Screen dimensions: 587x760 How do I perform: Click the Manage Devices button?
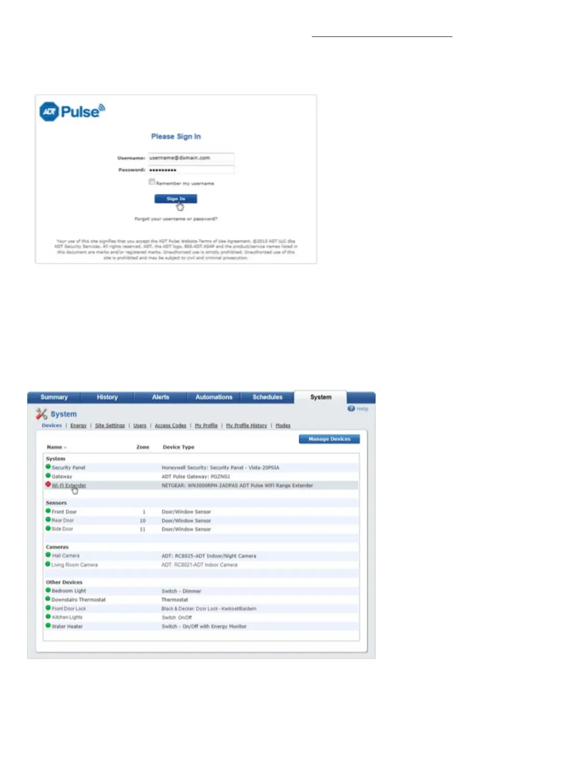[x=329, y=439]
